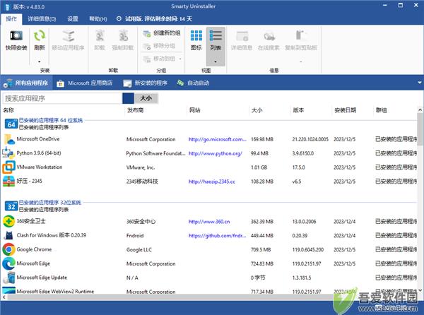424x315 pixels.
Task: Select the 好压 - 2345 icon
Action: coord(8,182)
